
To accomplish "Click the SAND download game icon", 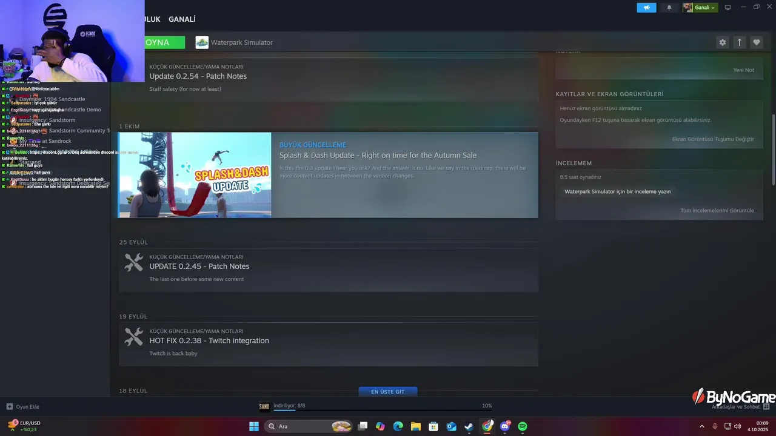I will point(264,406).
